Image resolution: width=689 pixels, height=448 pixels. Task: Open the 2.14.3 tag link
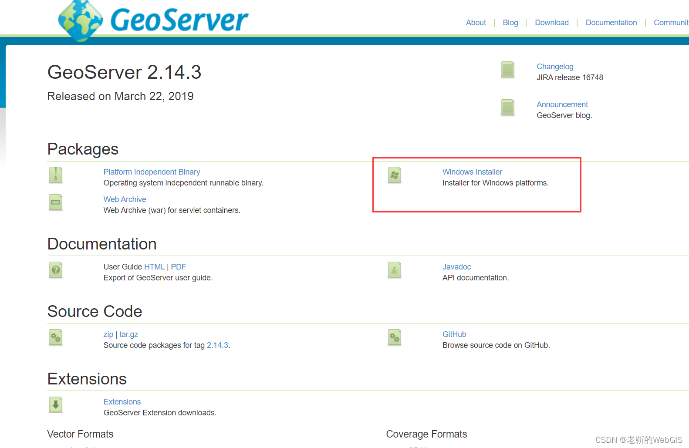pyautogui.click(x=217, y=345)
